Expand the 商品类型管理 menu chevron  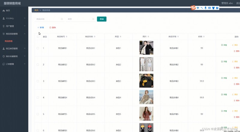tap(25, 48)
